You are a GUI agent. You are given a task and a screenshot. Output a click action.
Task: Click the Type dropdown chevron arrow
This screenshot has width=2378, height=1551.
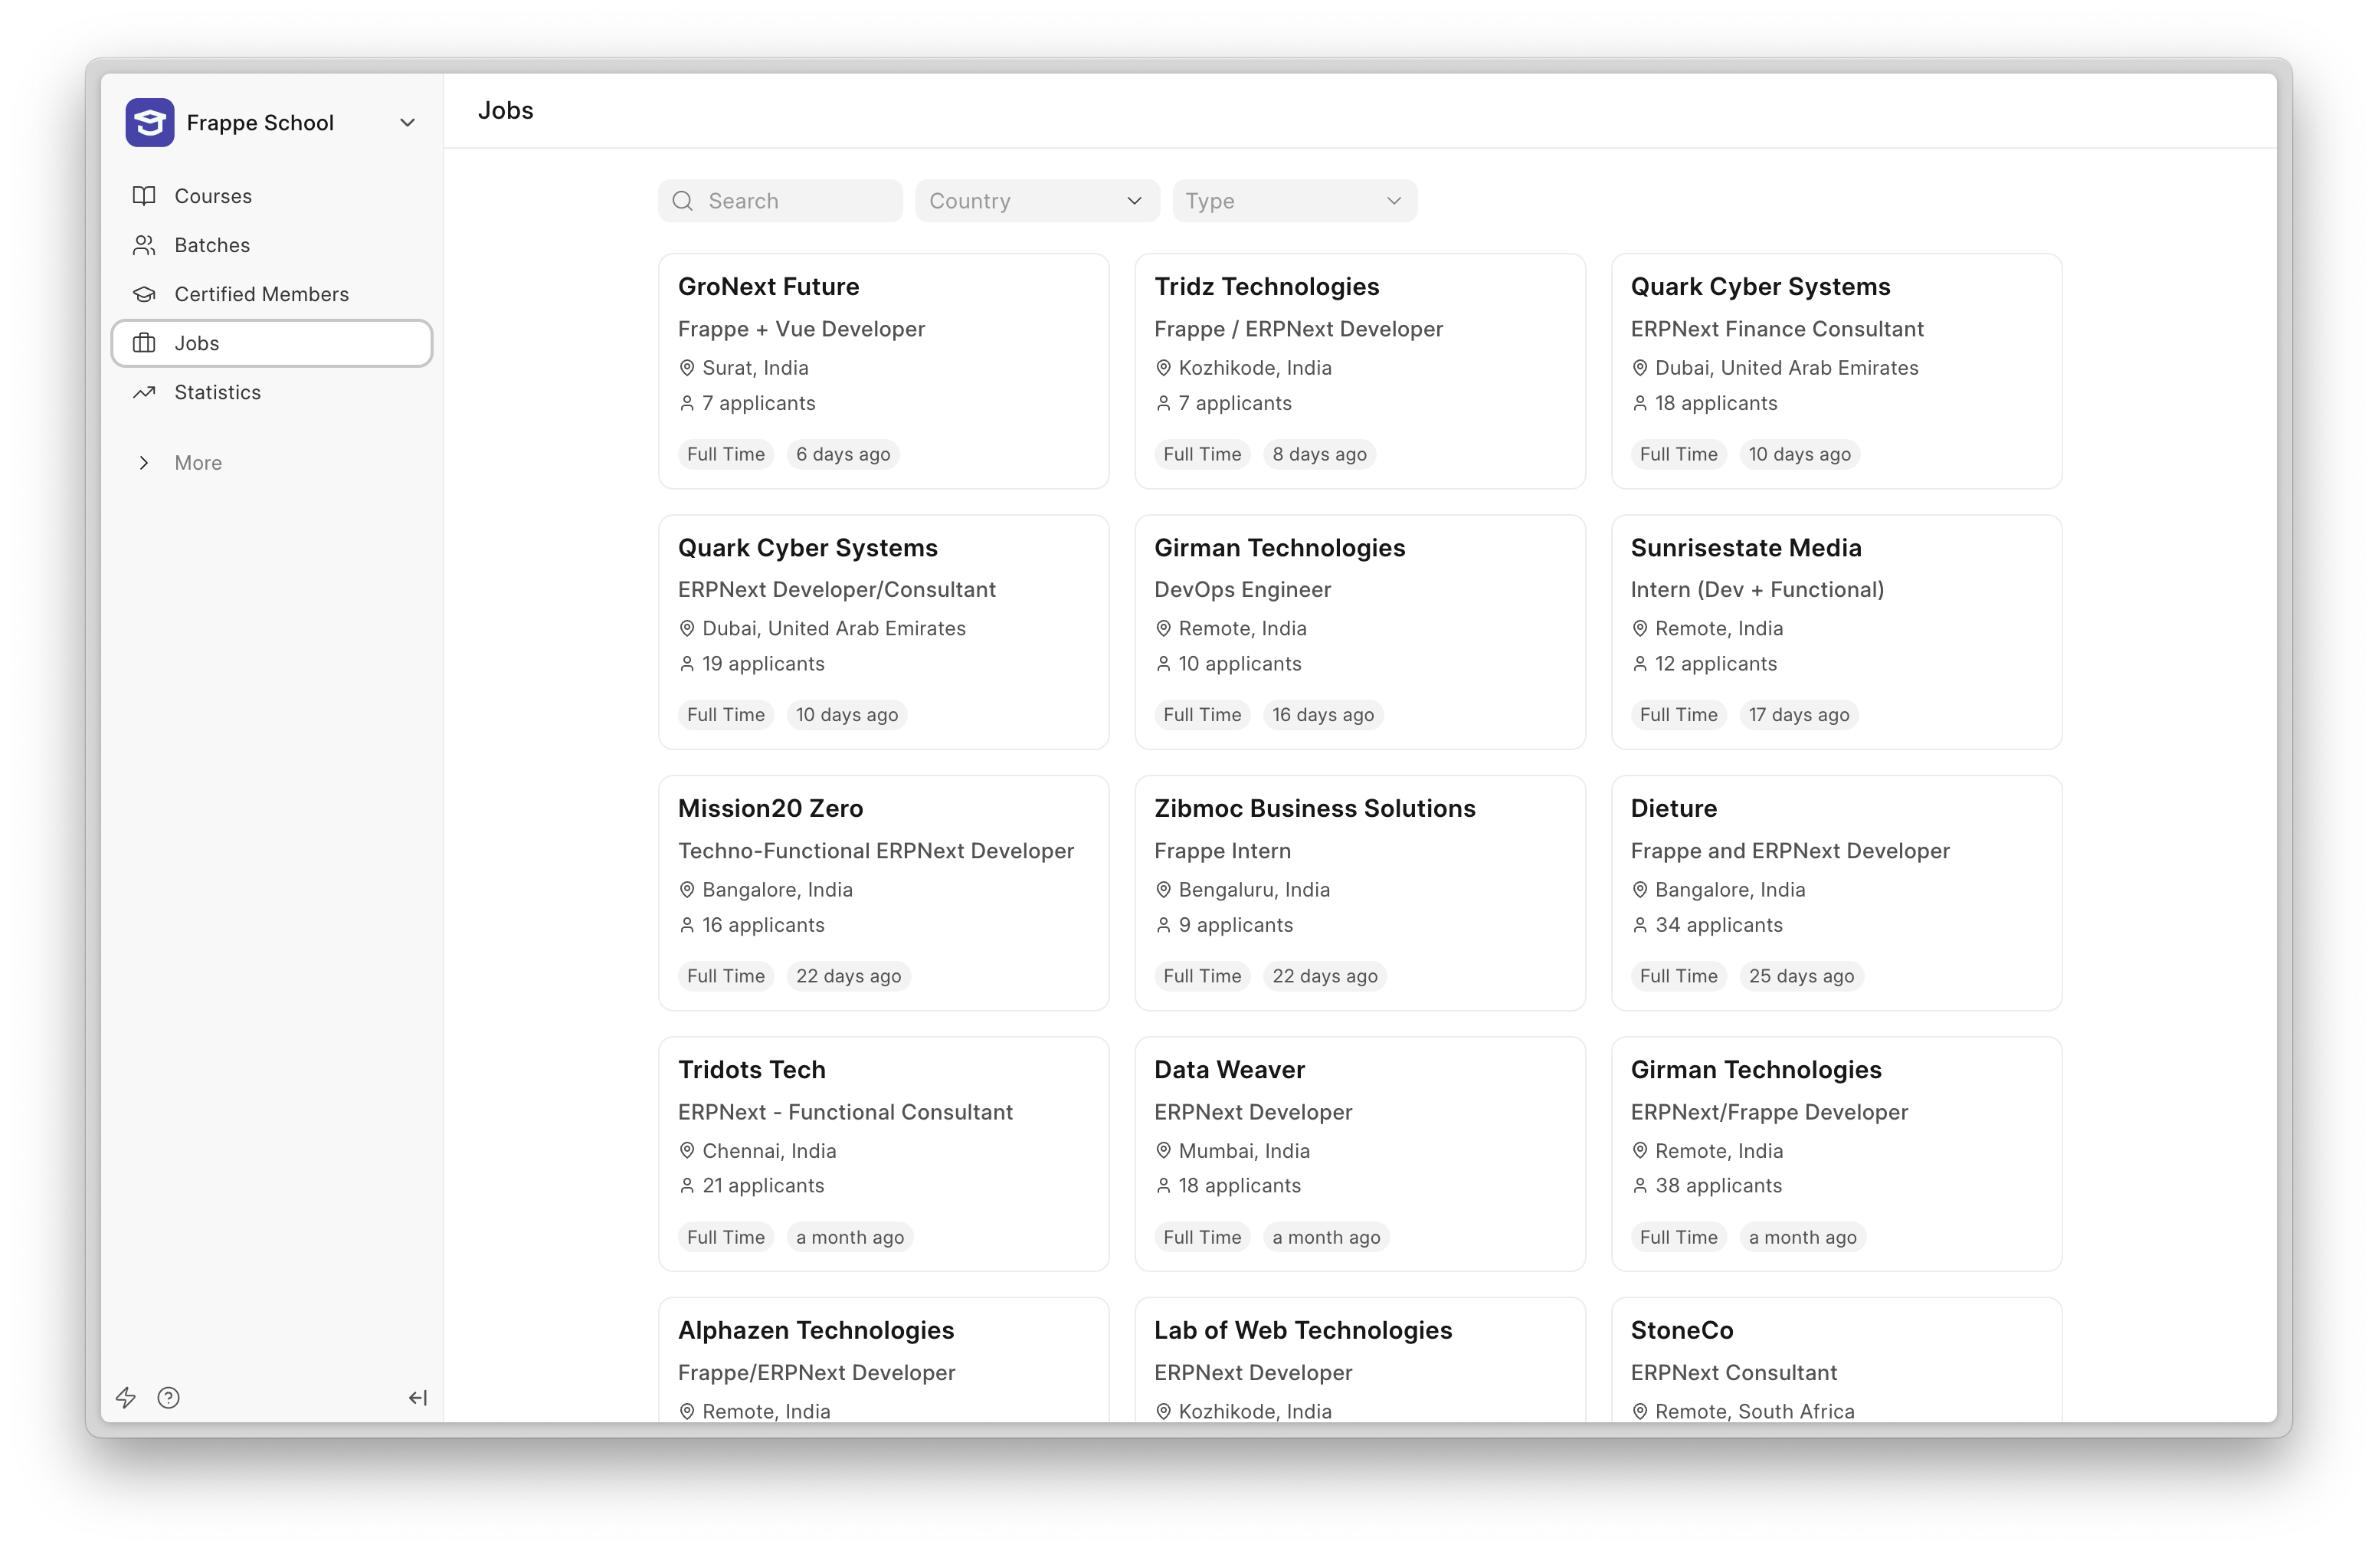tap(1394, 201)
